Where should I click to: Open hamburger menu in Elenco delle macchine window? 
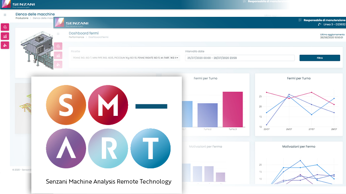click(x=5, y=15)
